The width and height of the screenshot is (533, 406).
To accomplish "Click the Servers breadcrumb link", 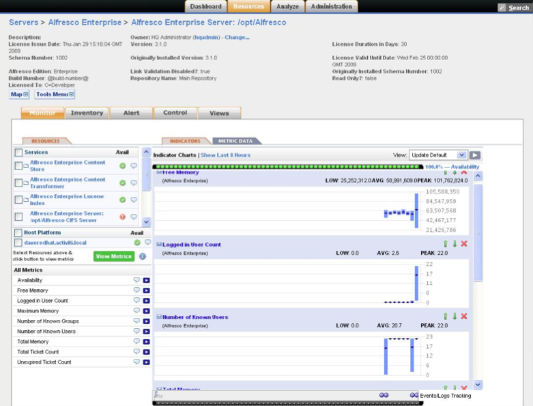I will click(23, 23).
